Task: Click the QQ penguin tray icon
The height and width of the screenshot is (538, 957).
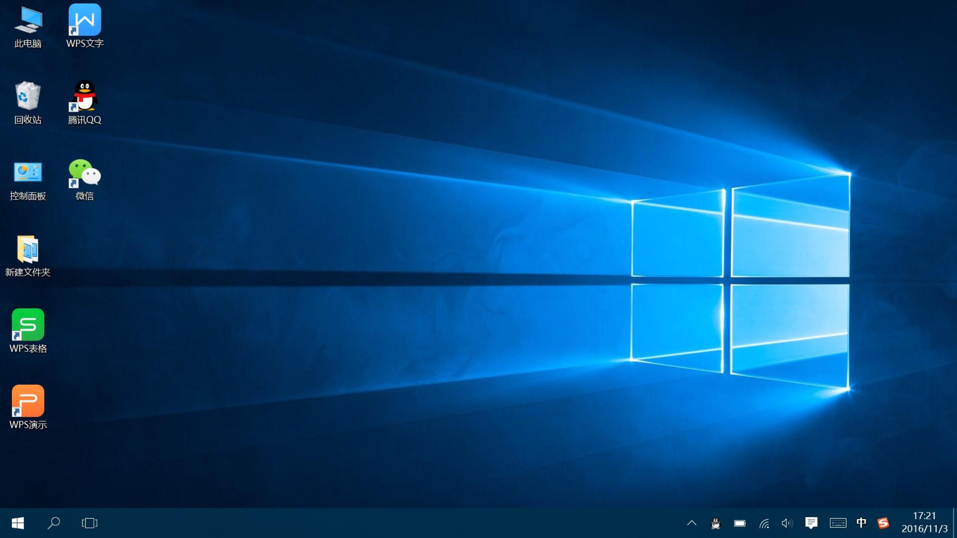Action: (x=716, y=523)
